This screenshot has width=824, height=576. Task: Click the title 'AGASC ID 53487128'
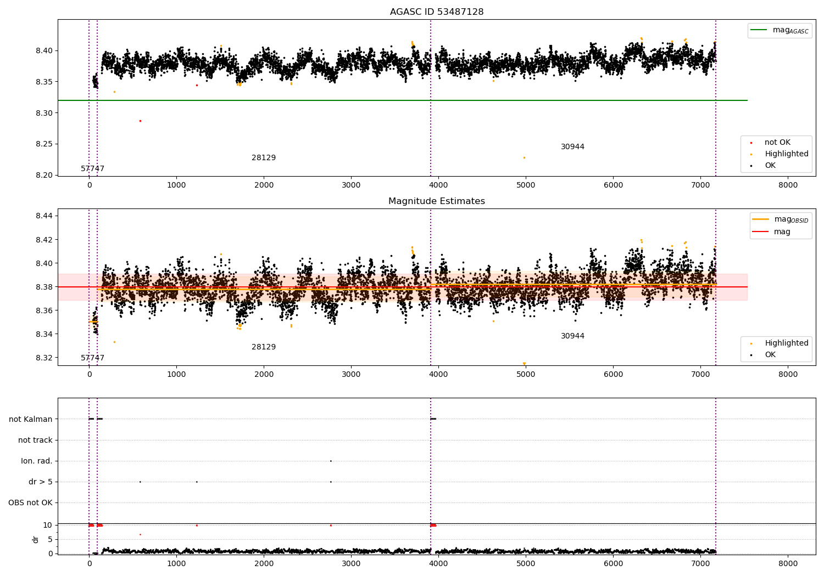(437, 12)
